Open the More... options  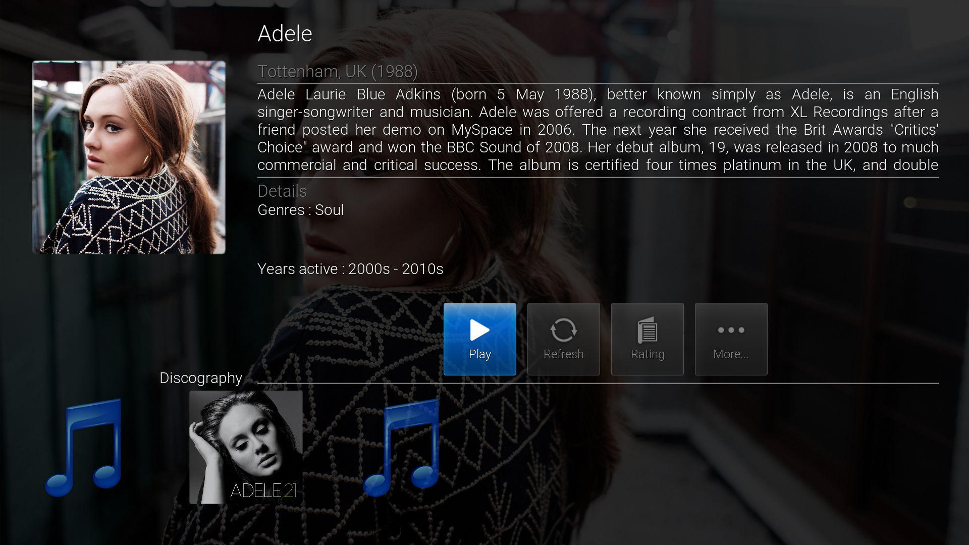coord(731,339)
